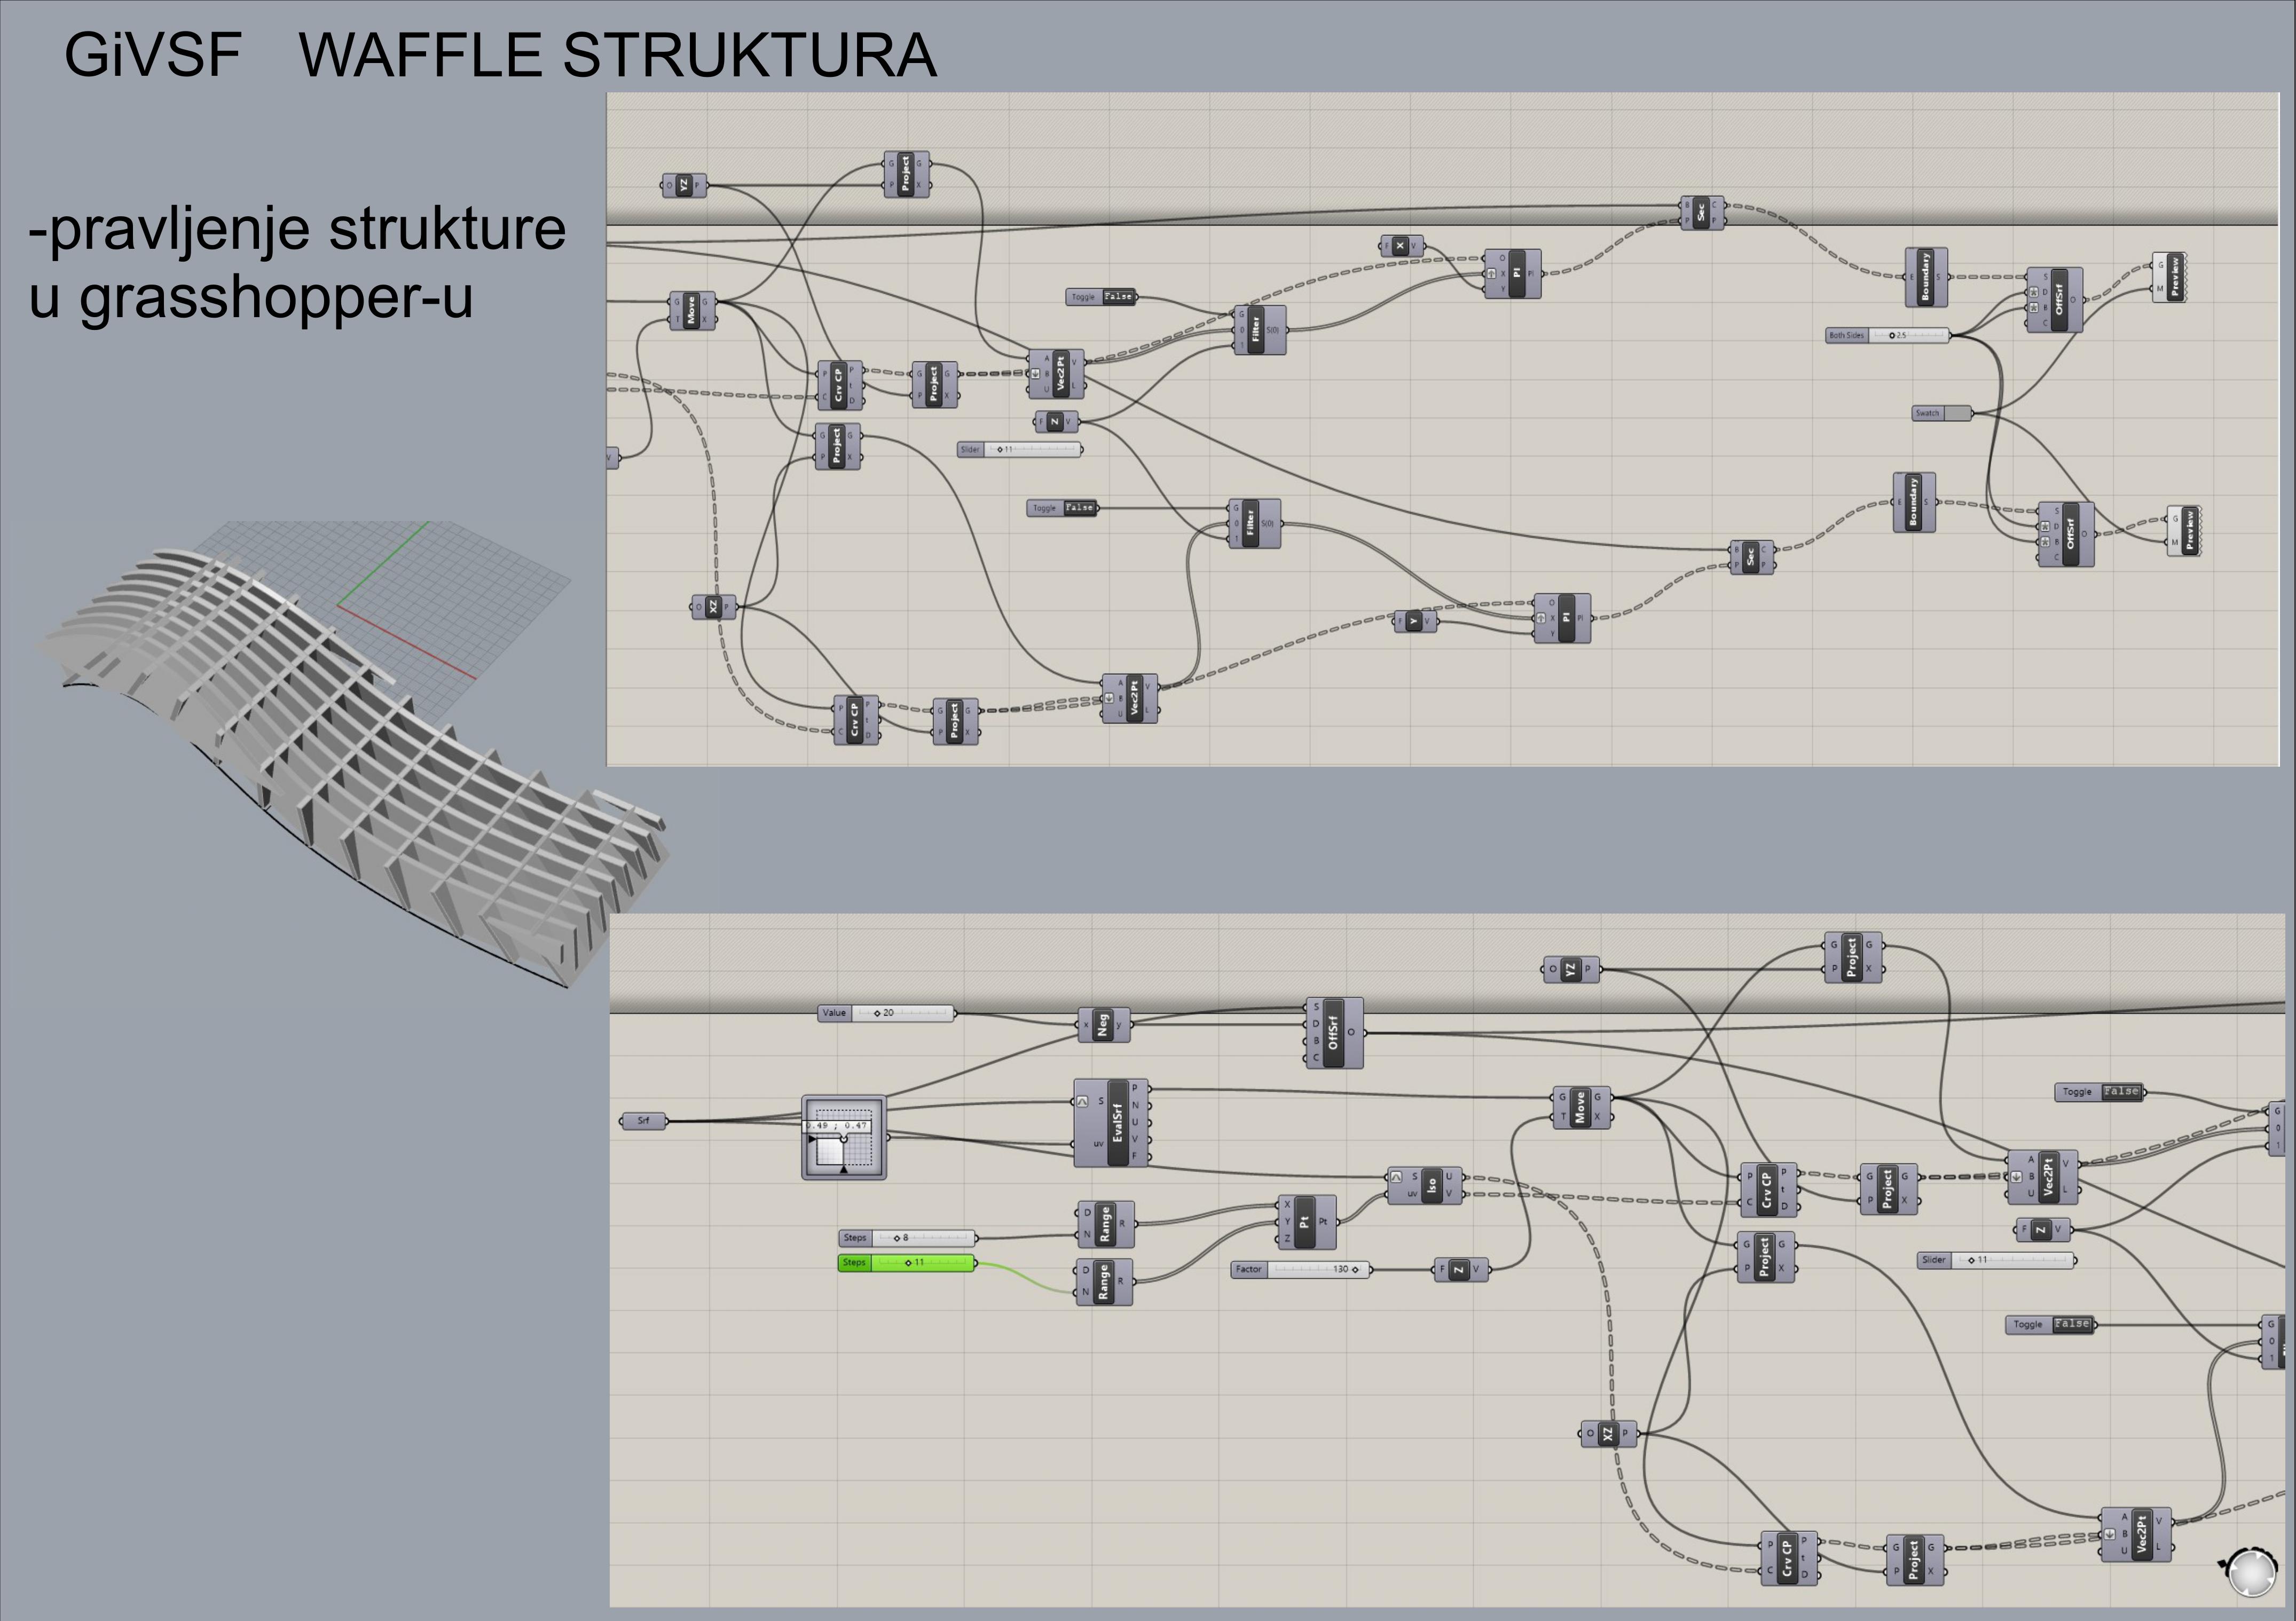Viewport: 2296px width, 1621px height.
Task: Select the EvalSrf component
Action: (1111, 1124)
